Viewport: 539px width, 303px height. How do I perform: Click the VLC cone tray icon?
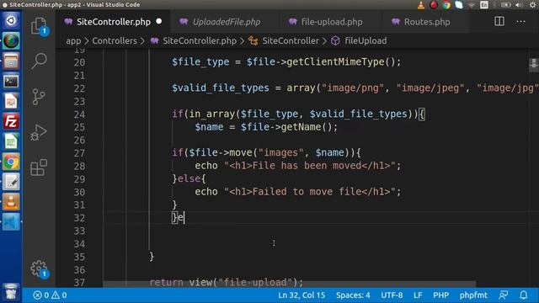point(421,5)
